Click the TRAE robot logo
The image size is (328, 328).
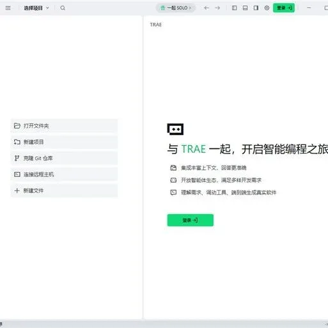(x=175, y=129)
